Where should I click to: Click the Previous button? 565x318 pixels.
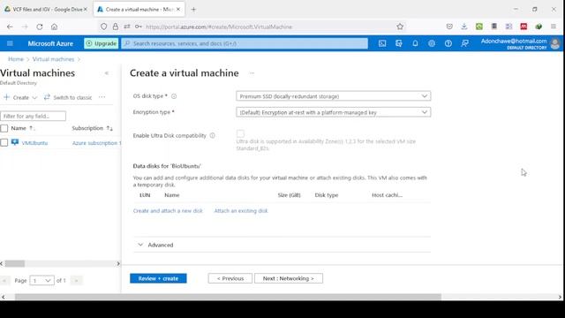(x=230, y=278)
